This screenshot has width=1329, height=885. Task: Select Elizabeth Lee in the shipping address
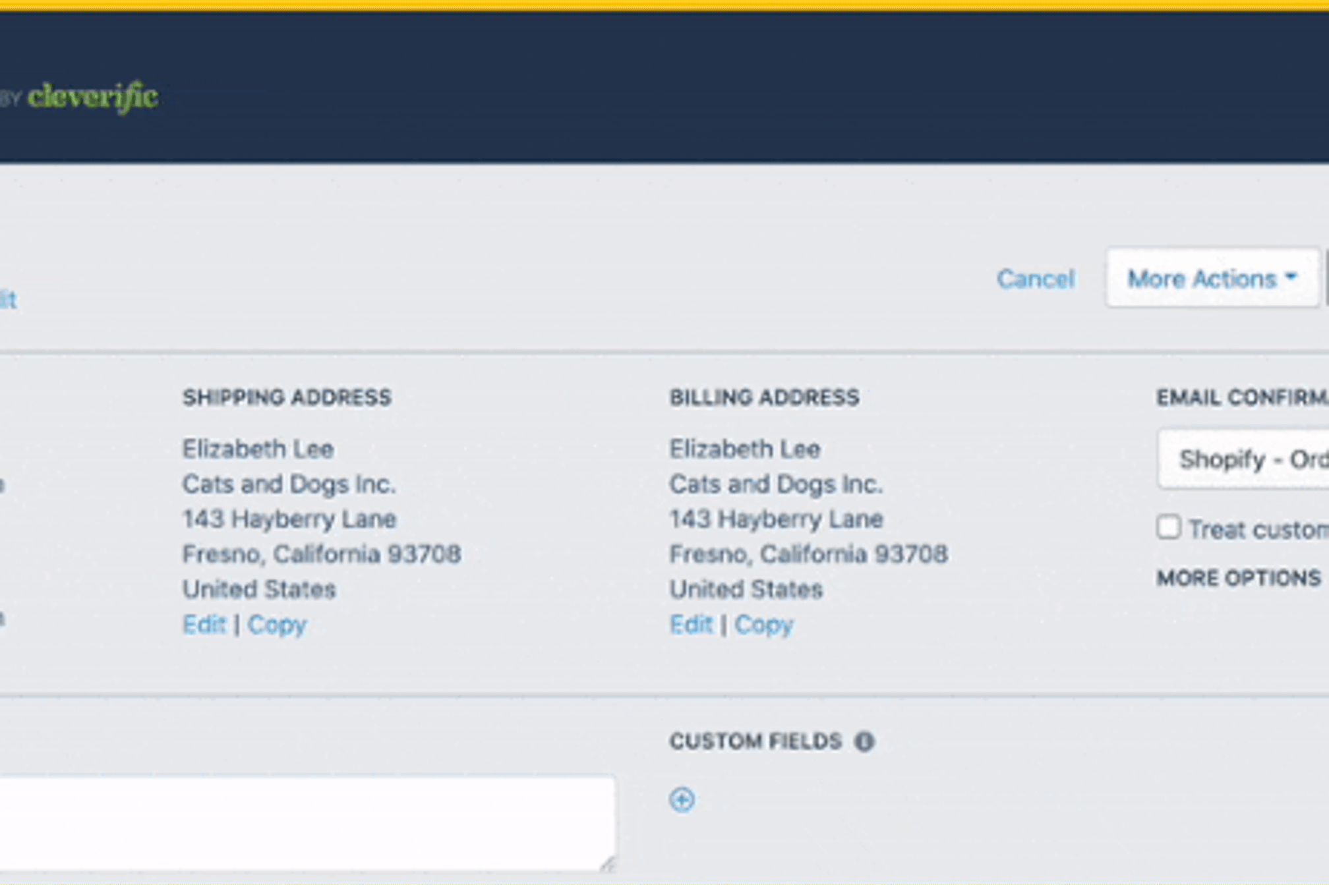pyautogui.click(x=257, y=449)
